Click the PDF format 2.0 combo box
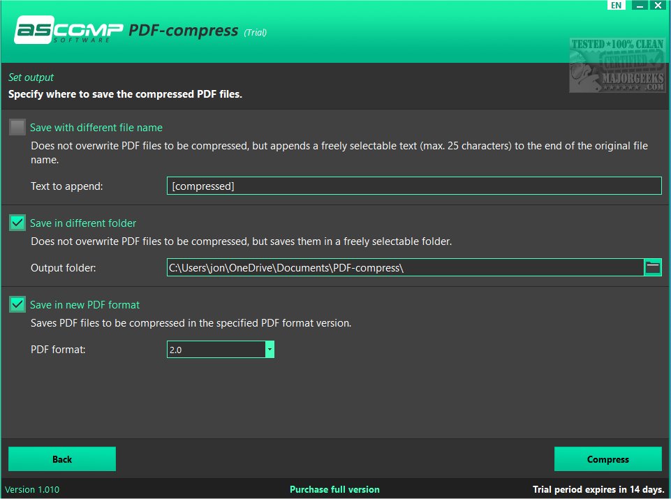Image resolution: width=671 pixels, height=499 pixels. tap(221, 350)
